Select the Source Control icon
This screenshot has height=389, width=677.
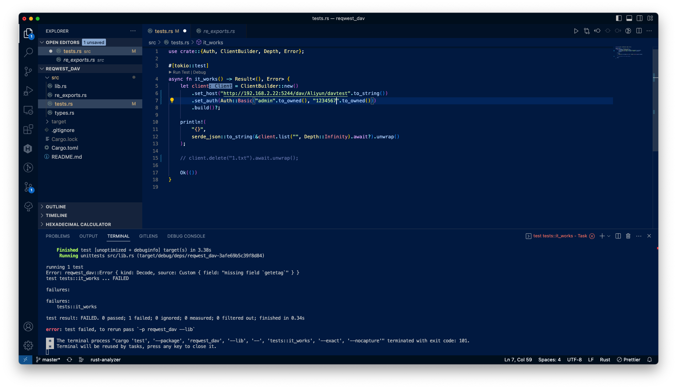point(28,71)
